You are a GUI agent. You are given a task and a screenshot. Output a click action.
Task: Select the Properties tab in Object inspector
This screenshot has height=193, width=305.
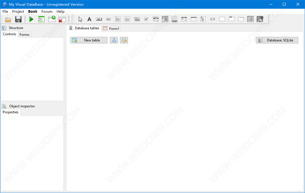pos(10,112)
